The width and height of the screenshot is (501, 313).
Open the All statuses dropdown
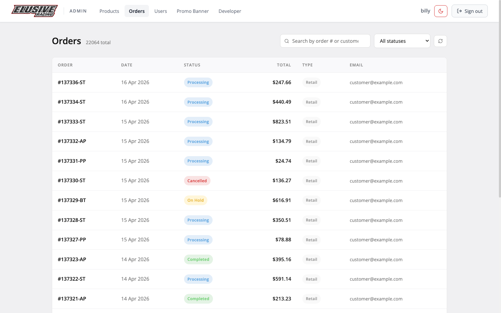pos(402,41)
